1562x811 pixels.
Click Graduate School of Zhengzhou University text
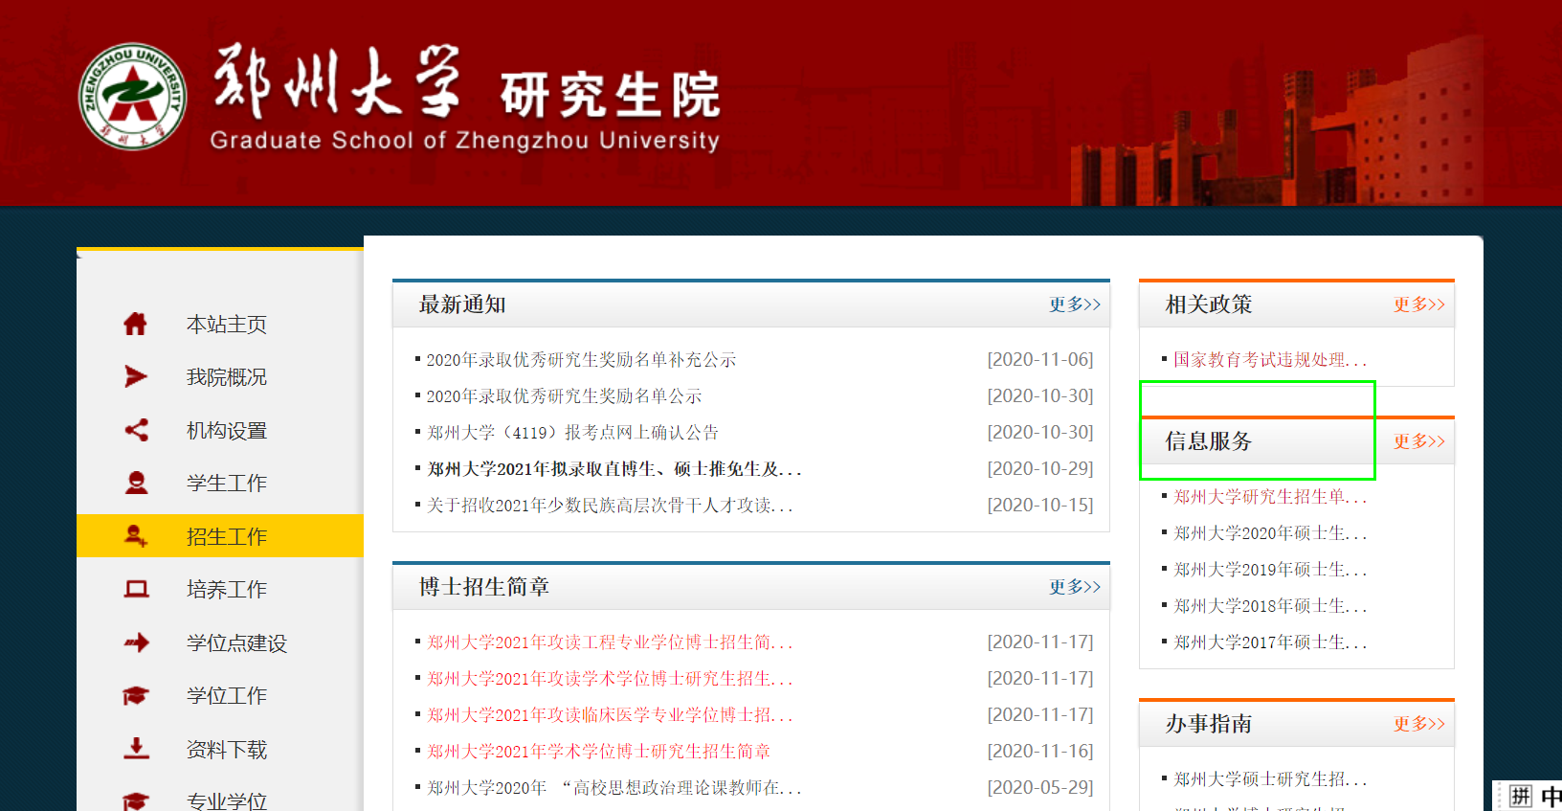point(465,141)
